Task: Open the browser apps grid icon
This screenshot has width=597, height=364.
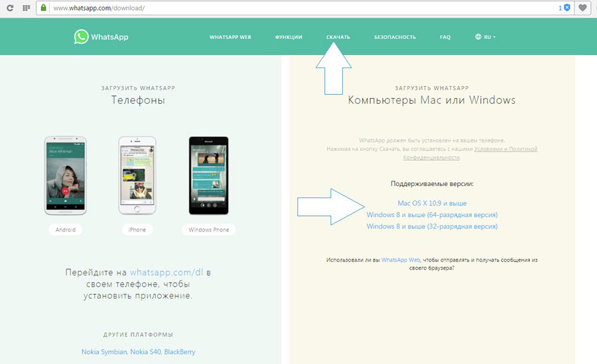Action: tap(26, 7)
